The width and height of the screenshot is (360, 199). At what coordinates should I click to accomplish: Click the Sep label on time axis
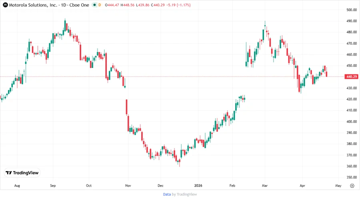point(53,186)
